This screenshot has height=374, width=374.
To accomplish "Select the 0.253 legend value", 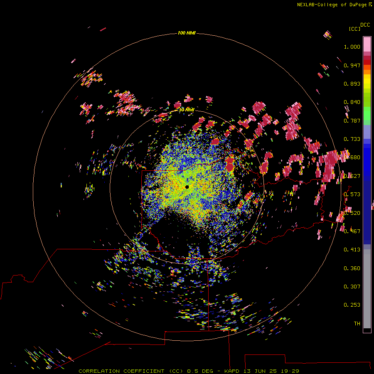I will click(352, 305).
